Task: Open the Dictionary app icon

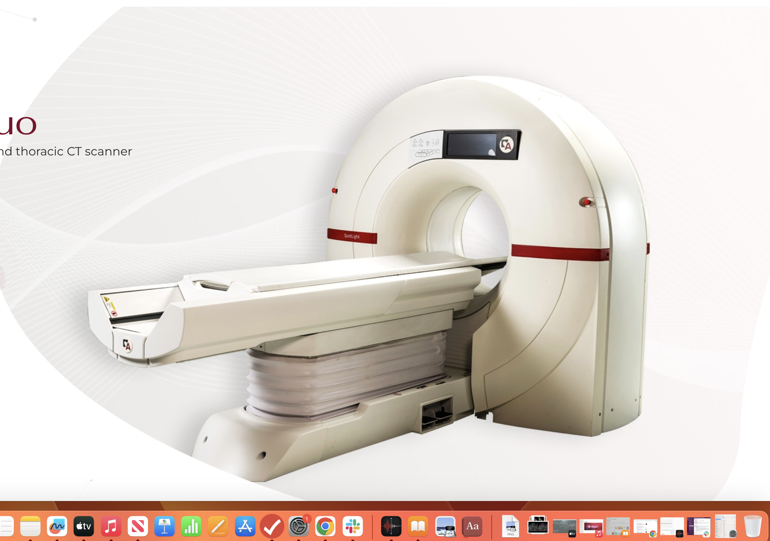Action: click(472, 526)
